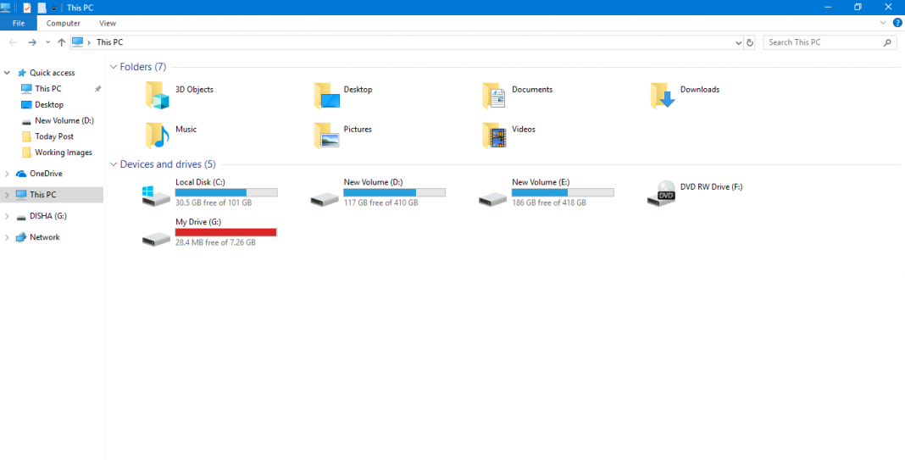Open the address bar history dropdown

click(739, 42)
